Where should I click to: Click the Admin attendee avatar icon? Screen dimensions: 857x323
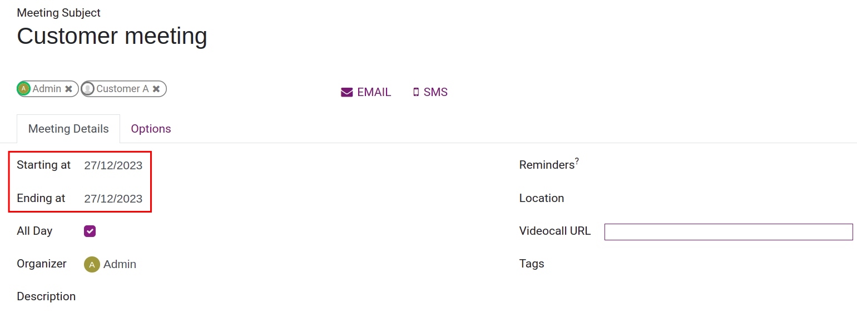click(x=24, y=89)
